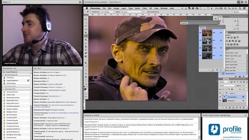Select the Move tool in Photoshop toolbar
Screen dimensions: 249x140
(86, 19)
